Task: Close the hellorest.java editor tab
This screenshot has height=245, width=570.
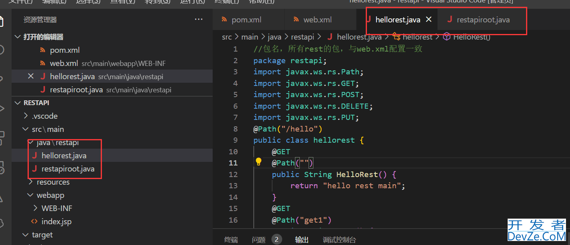Action: [428, 19]
